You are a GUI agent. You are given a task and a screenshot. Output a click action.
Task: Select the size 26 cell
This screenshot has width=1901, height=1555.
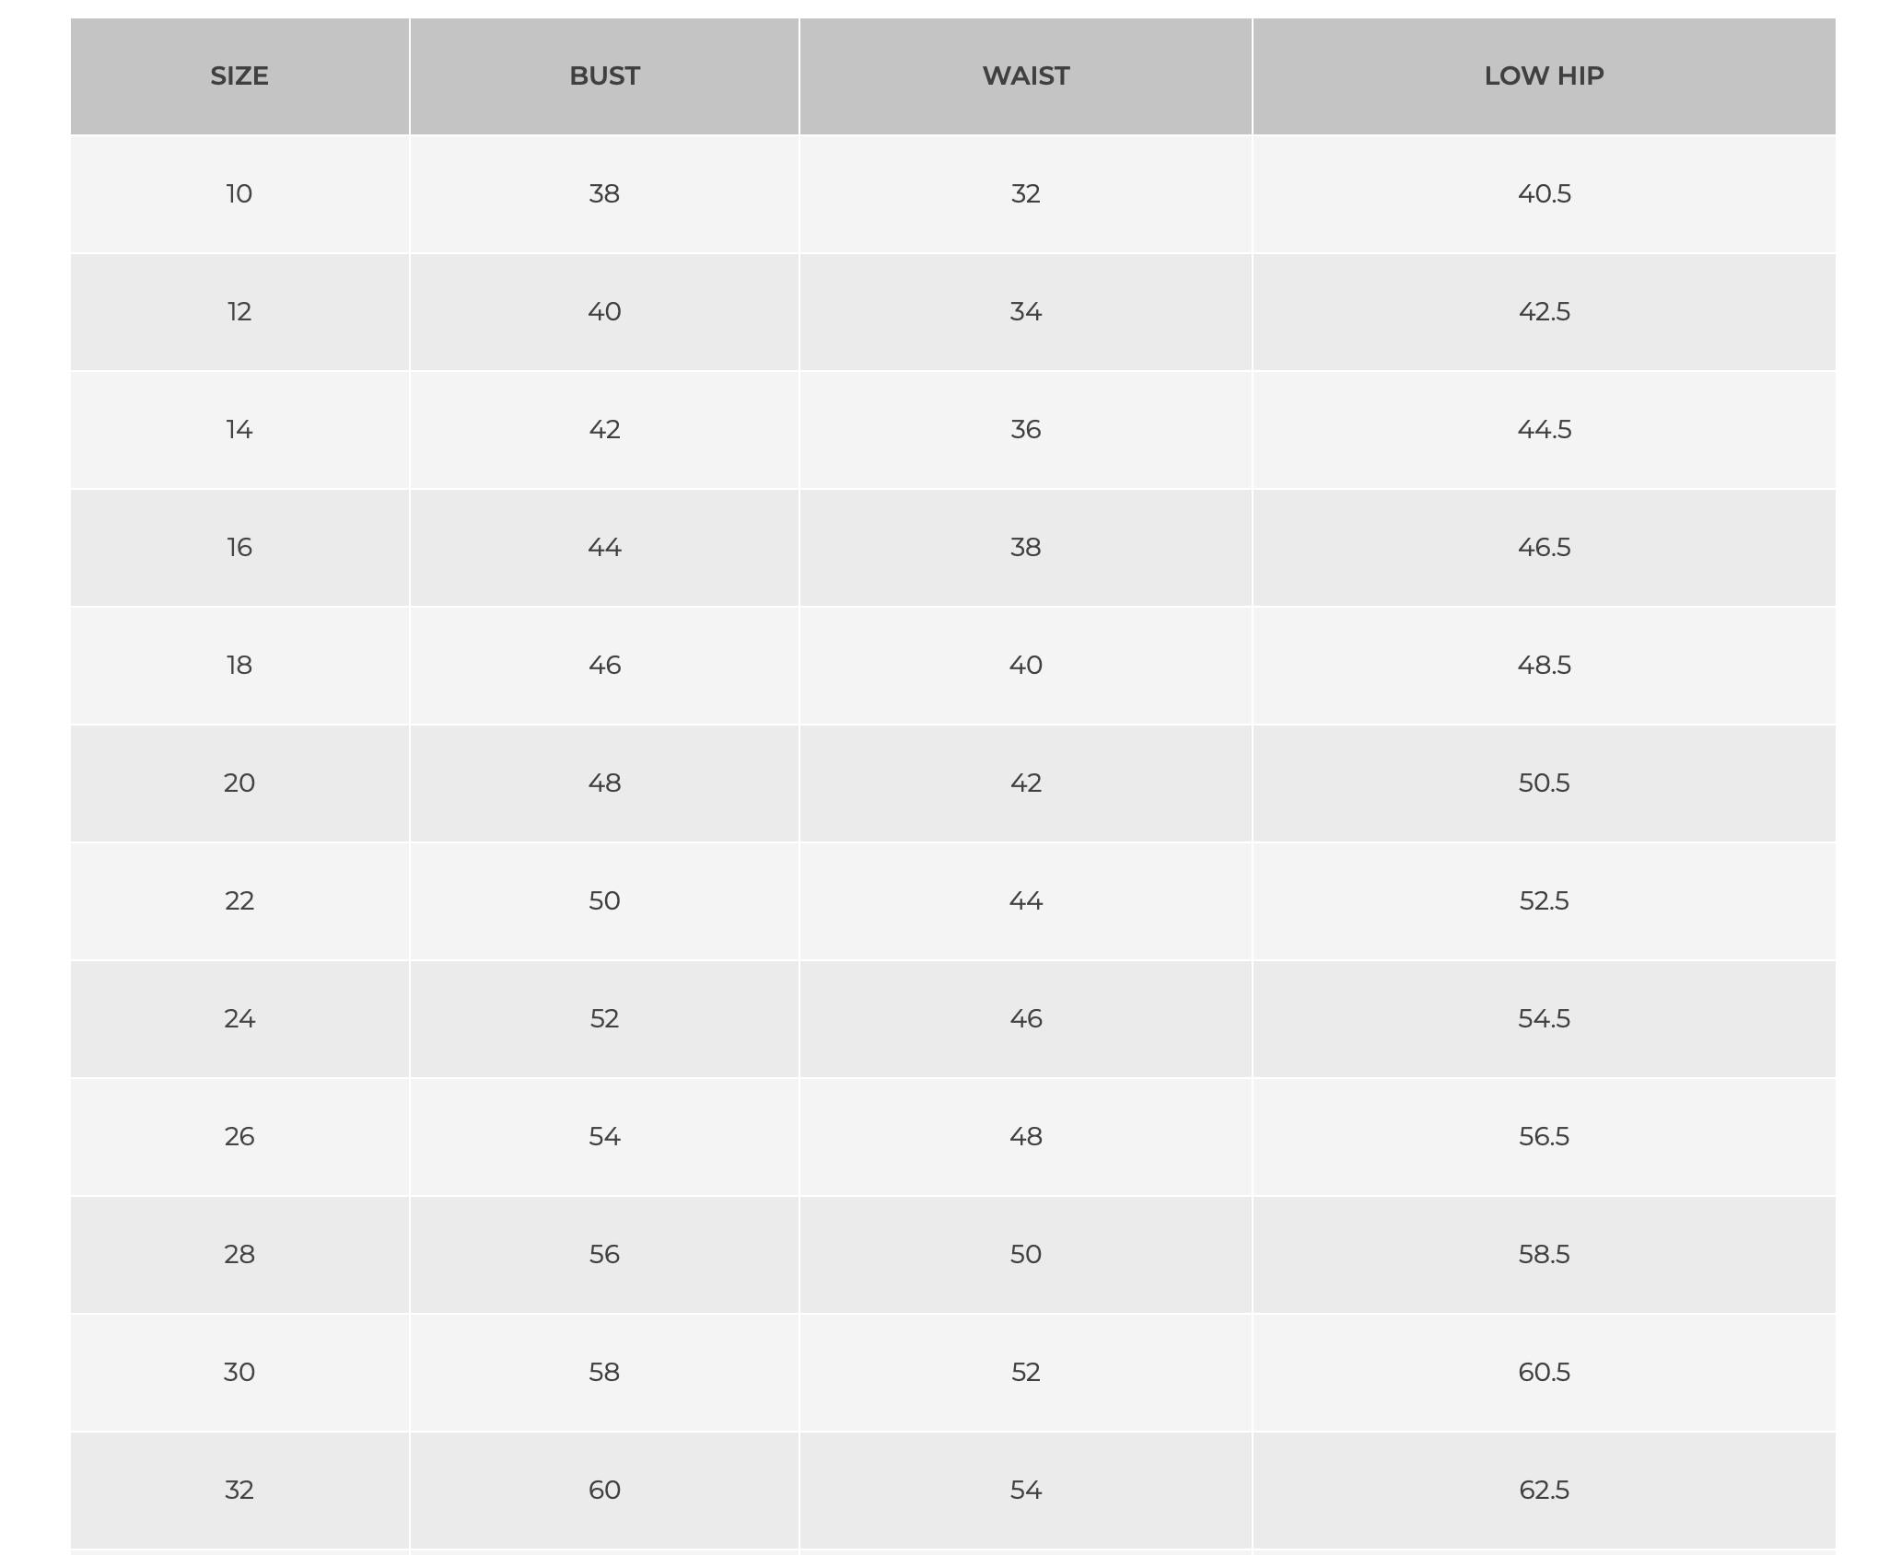[x=239, y=1136]
